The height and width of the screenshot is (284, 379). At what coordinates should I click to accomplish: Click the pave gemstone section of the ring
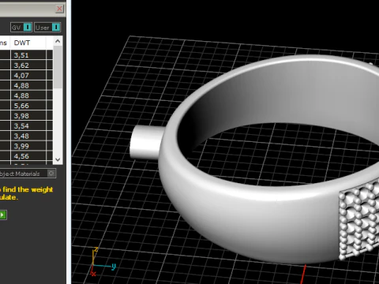(359, 219)
